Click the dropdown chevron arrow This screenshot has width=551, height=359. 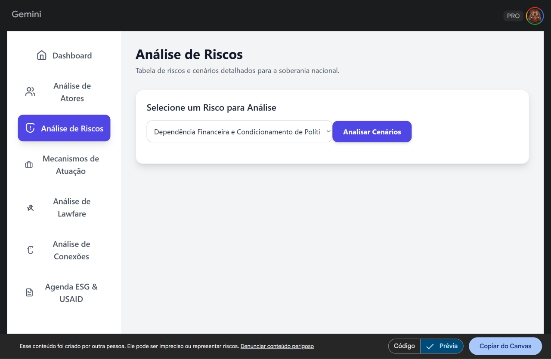tap(328, 132)
